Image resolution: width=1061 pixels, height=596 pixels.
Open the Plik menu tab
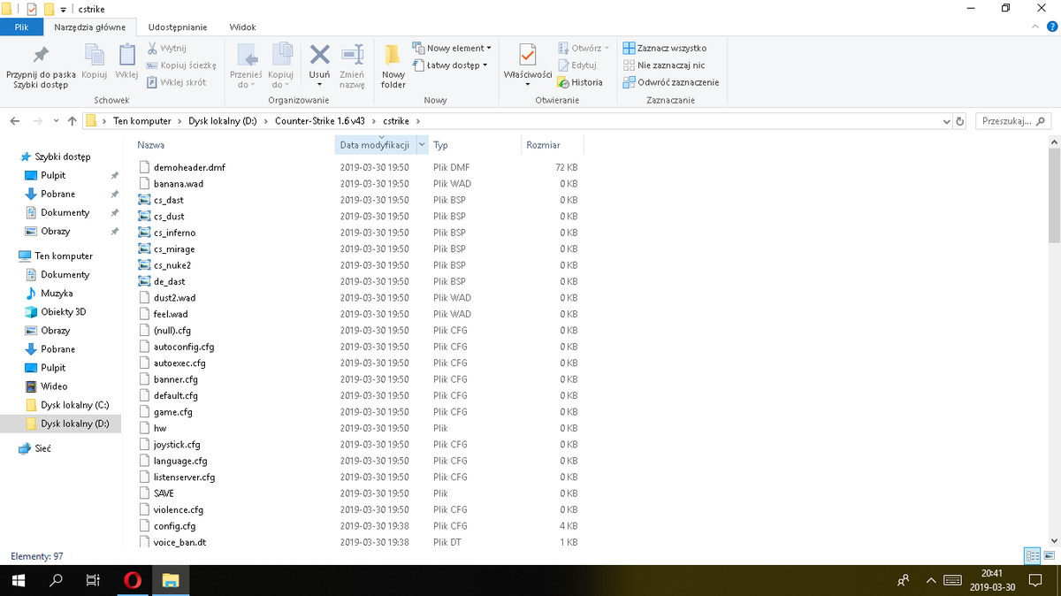point(21,27)
